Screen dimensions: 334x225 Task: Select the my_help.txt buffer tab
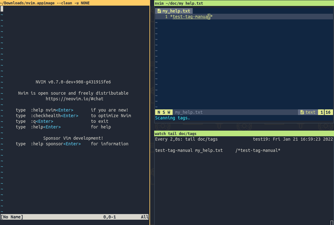(x=175, y=10)
